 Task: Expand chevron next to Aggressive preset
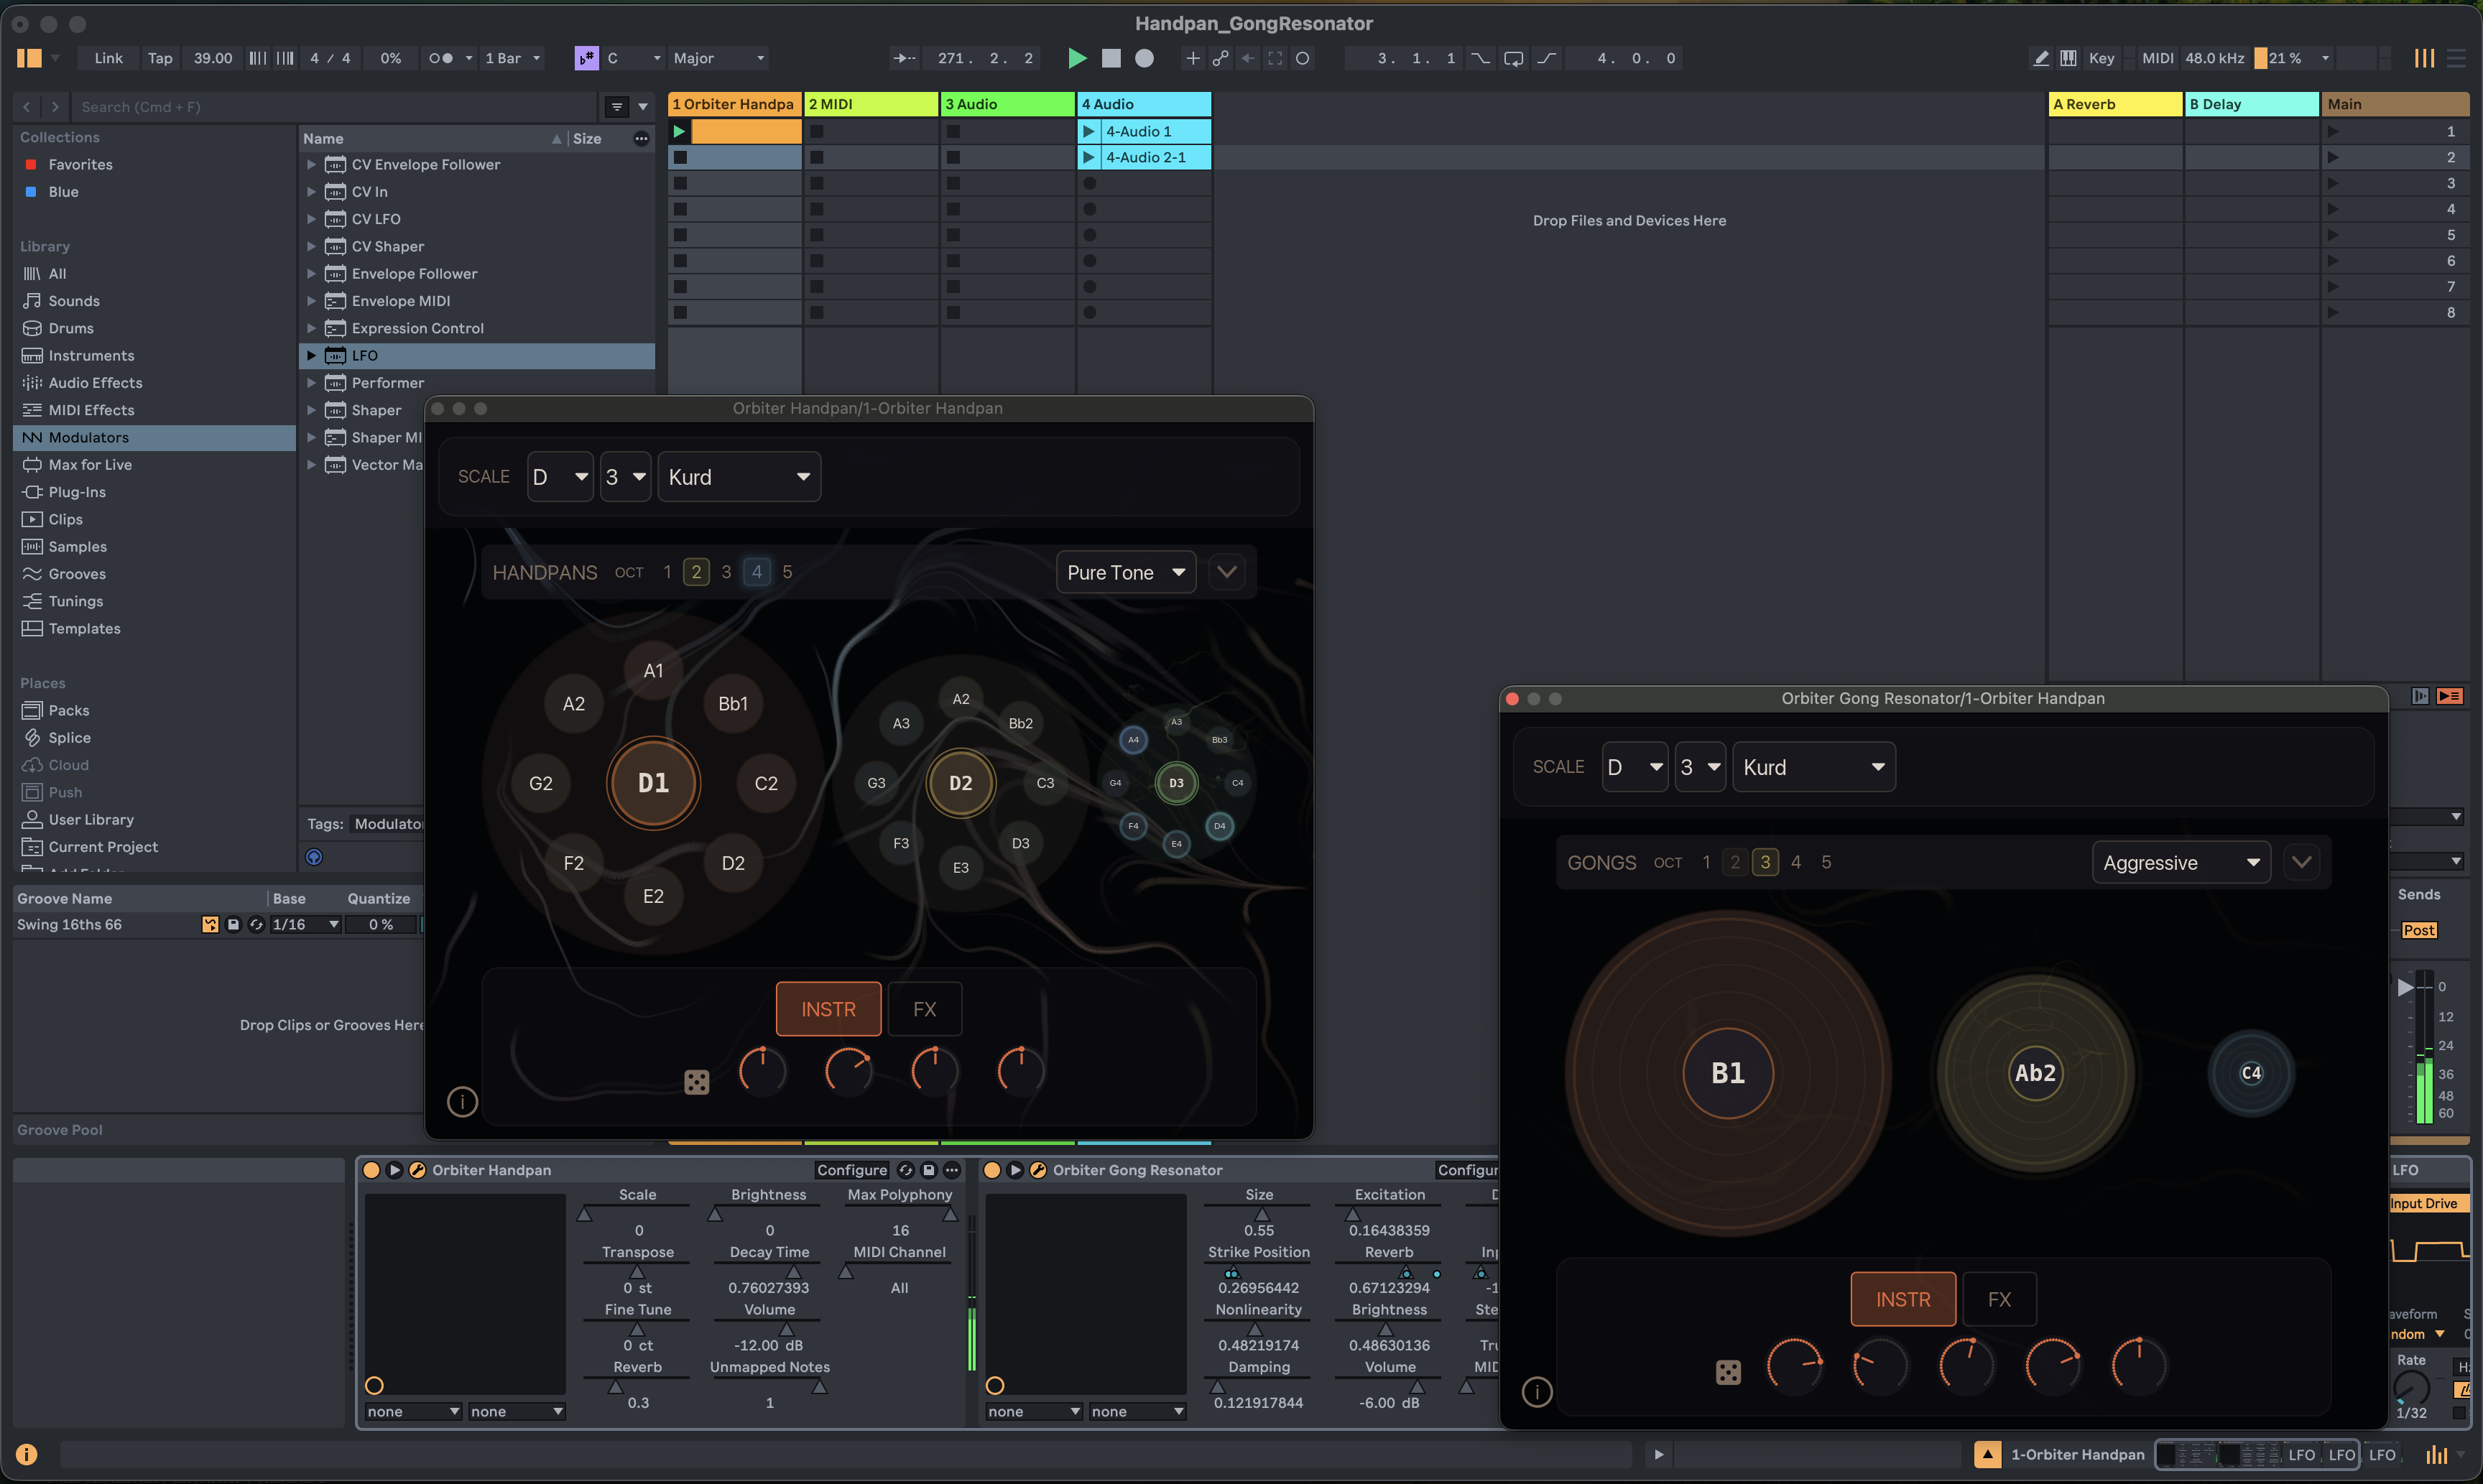tap(2301, 862)
